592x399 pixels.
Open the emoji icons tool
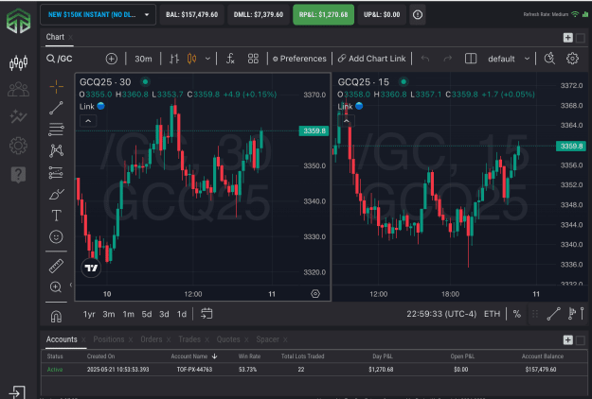56,236
